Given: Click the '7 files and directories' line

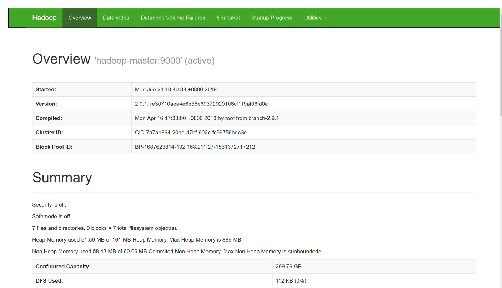Looking at the screenshot, I should pos(105,228).
